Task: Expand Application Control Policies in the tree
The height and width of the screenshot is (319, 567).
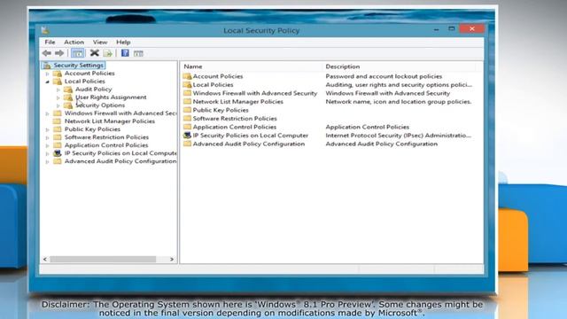Action: pos(47,145)
